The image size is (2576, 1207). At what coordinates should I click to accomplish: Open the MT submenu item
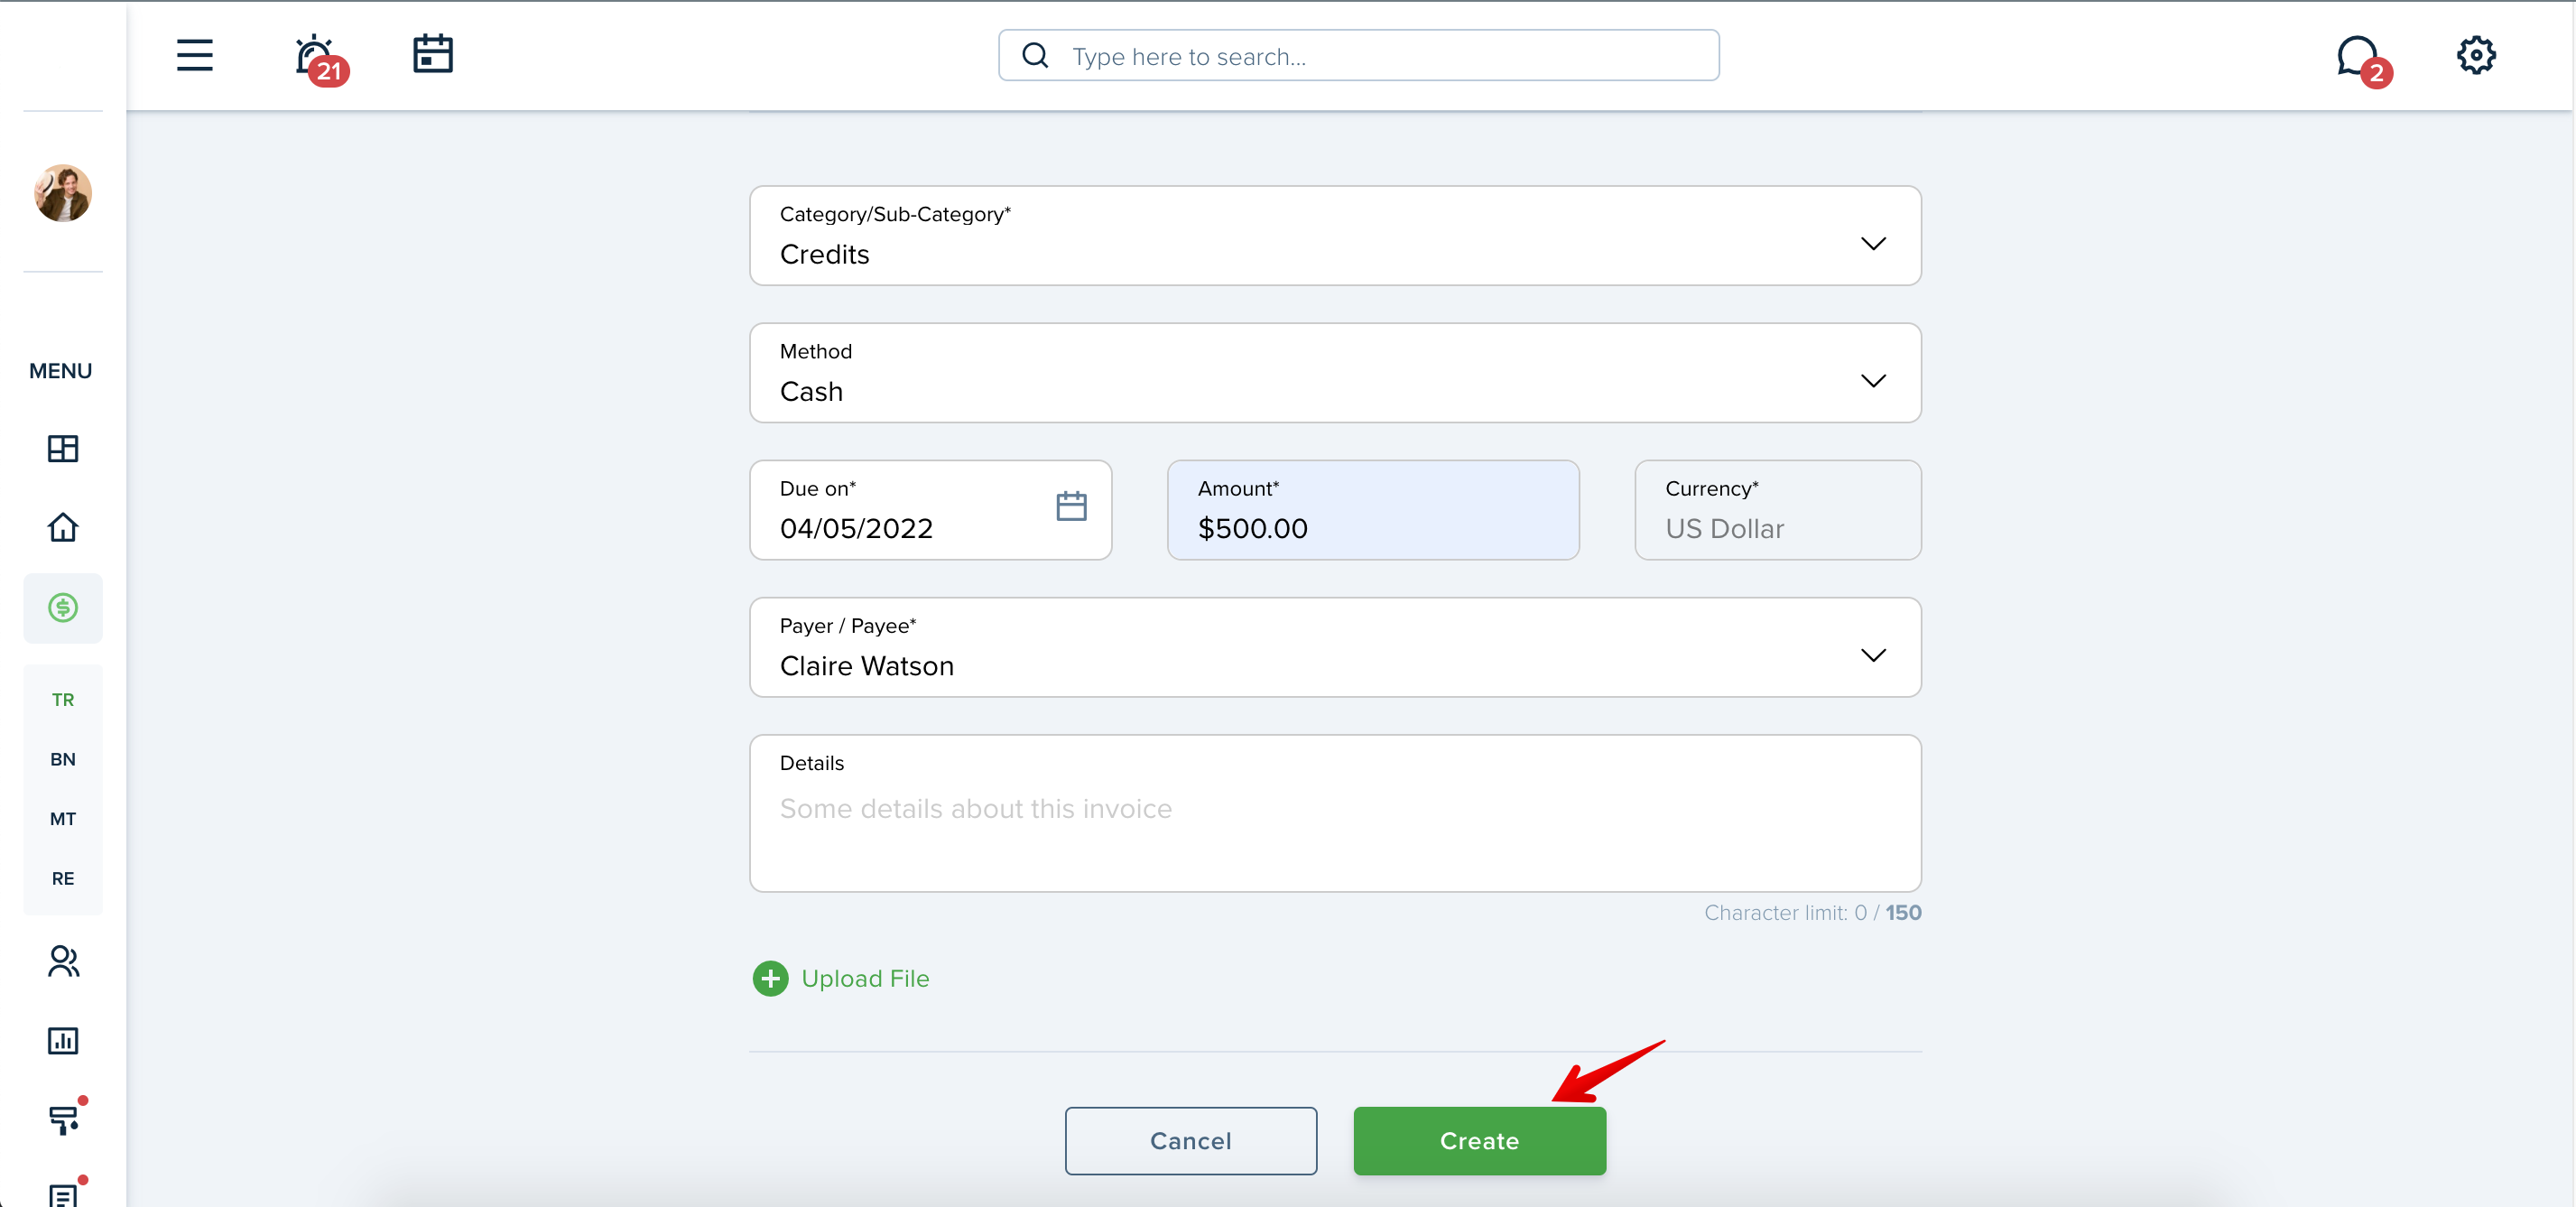point(63,819)
